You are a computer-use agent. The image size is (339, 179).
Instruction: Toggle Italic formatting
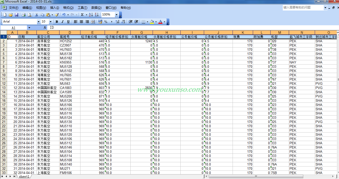point(62,22)
